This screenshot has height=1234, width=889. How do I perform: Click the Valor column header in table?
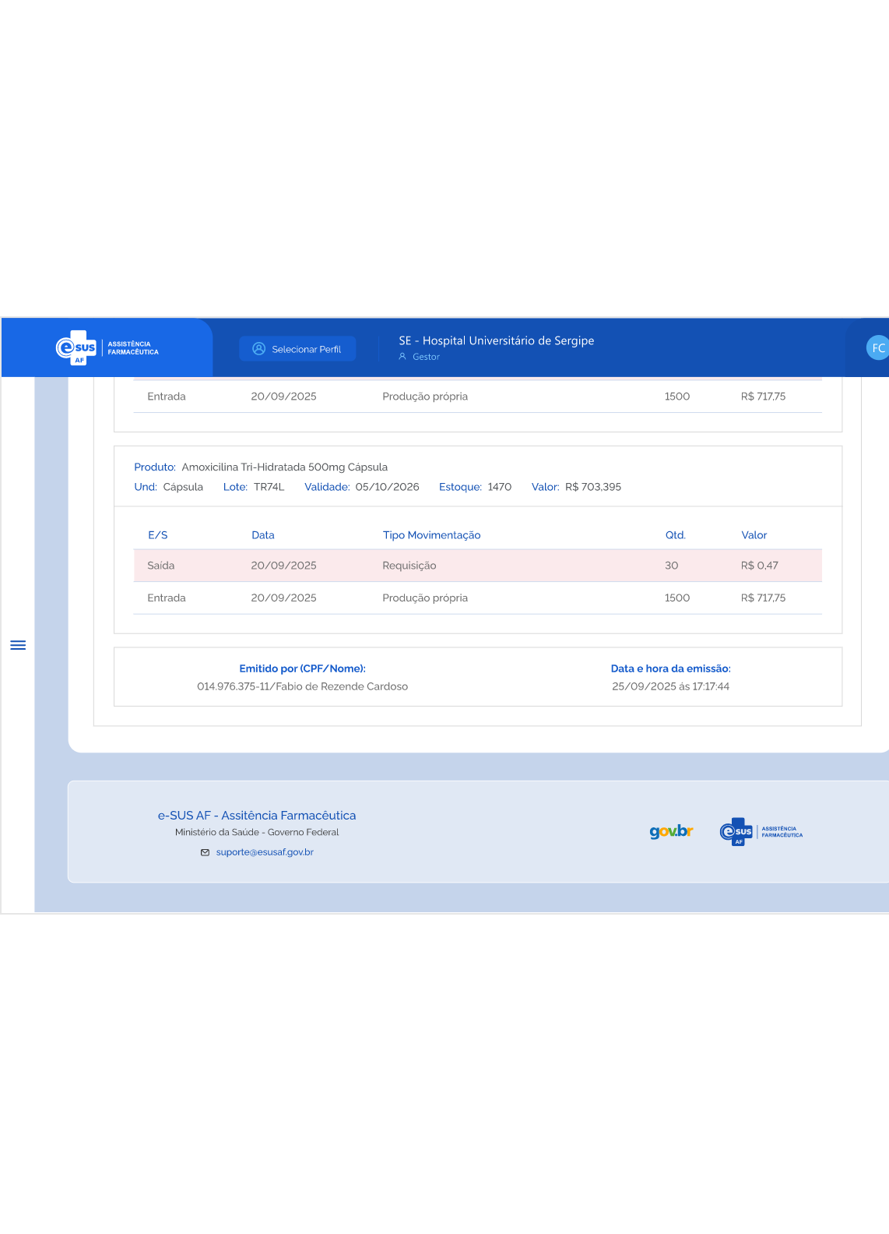tap(754, 535)
